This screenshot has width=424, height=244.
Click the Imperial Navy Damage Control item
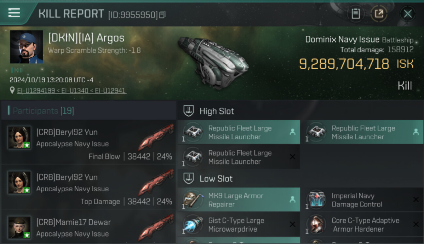click(362, 200)
